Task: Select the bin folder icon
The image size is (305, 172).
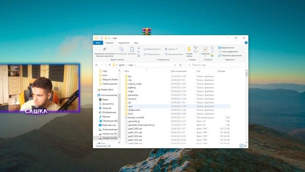Action: [x=126, y=76]
